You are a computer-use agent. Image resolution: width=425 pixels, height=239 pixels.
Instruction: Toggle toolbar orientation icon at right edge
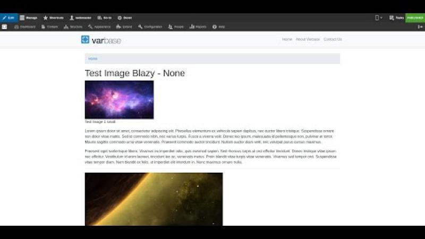pyautogui.click(x=420, y=27)
